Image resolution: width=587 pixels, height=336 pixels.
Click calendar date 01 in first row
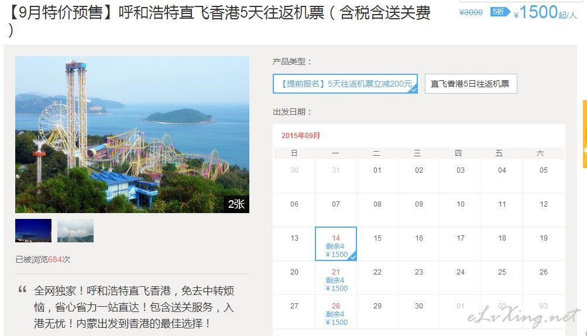377,170
